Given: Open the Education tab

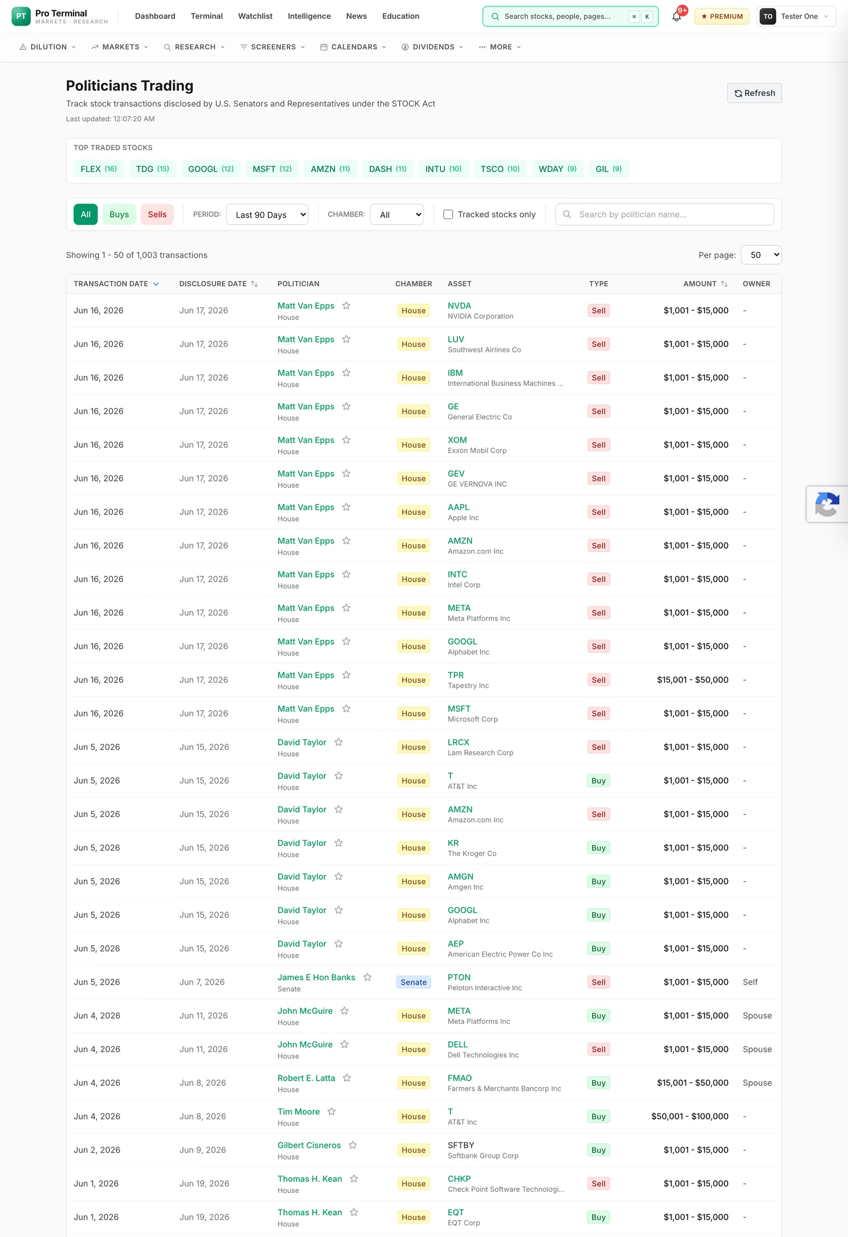Looking at the screenshot, I should [x=401, y=16].
